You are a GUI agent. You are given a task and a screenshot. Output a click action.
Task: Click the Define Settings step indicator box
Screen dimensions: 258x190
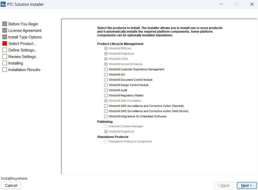coord(5,50)
